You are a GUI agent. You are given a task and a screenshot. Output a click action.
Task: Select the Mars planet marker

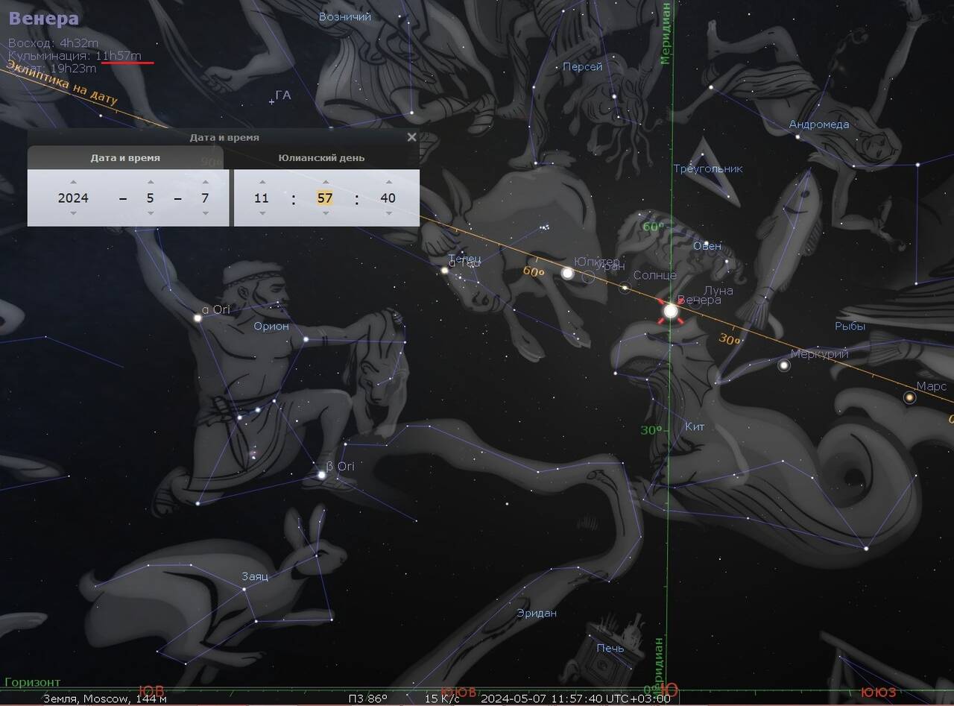(x=909, y=398)
